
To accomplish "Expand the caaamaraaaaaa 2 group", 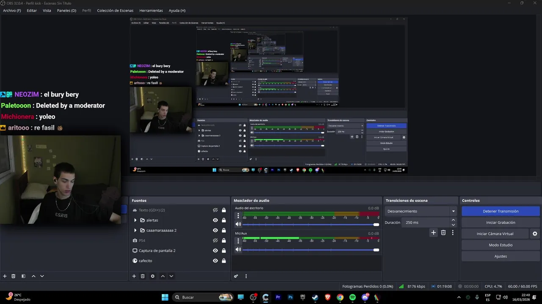I will tap(135, 230).
